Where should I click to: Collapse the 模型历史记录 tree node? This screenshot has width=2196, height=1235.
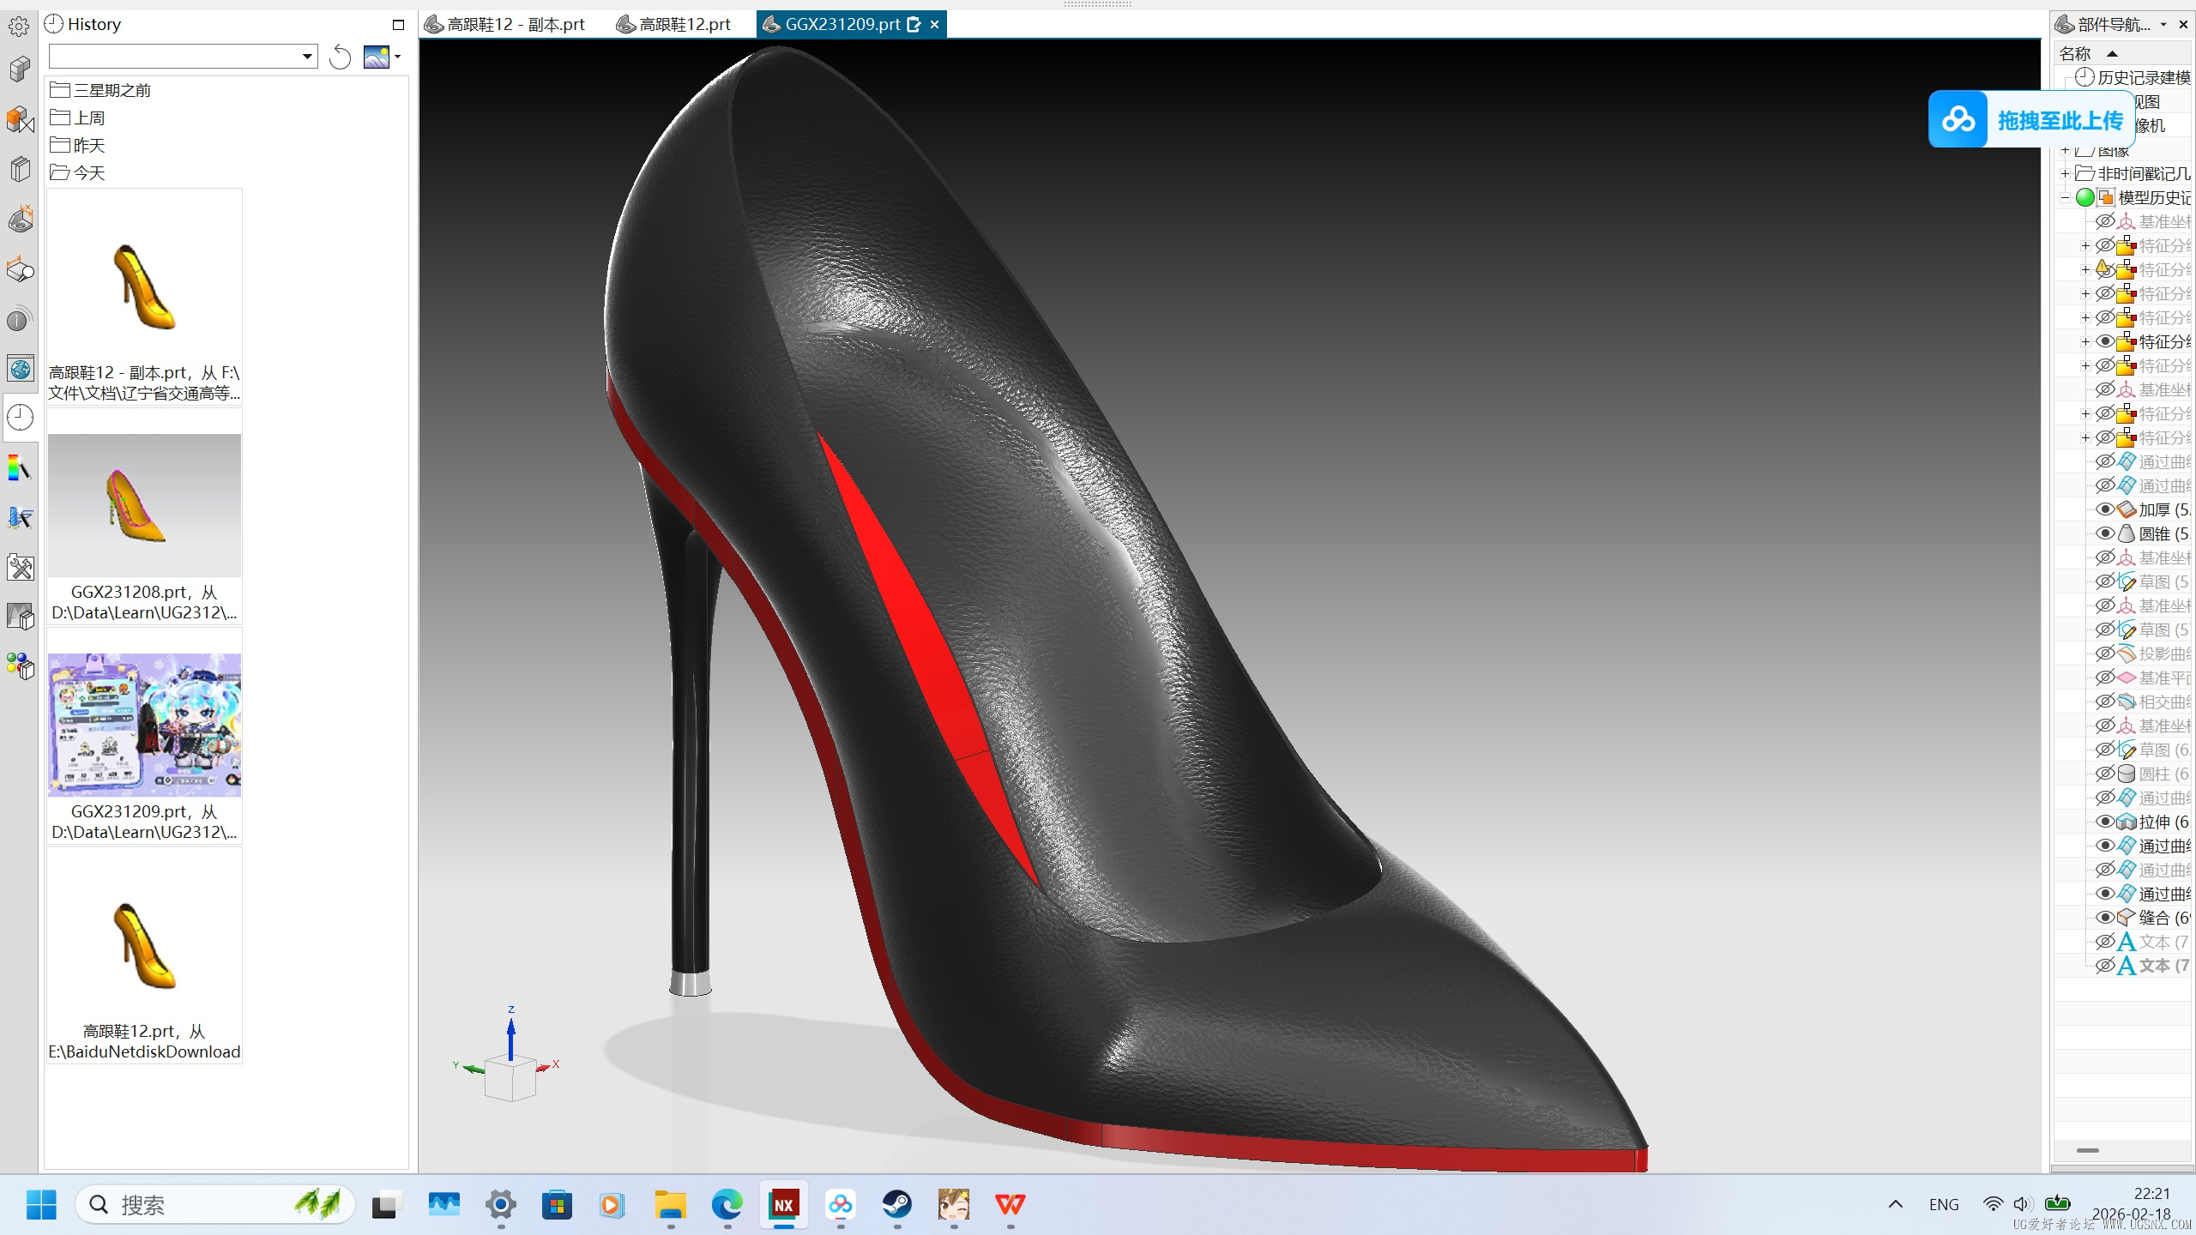tap(2066, 198)
